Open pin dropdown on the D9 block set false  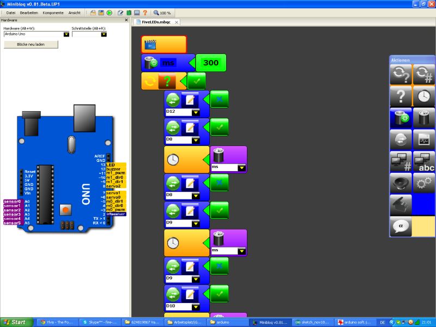pos(196,279)
